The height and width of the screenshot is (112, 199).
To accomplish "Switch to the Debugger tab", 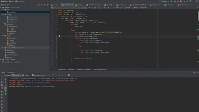I will (x=7, y=75).
